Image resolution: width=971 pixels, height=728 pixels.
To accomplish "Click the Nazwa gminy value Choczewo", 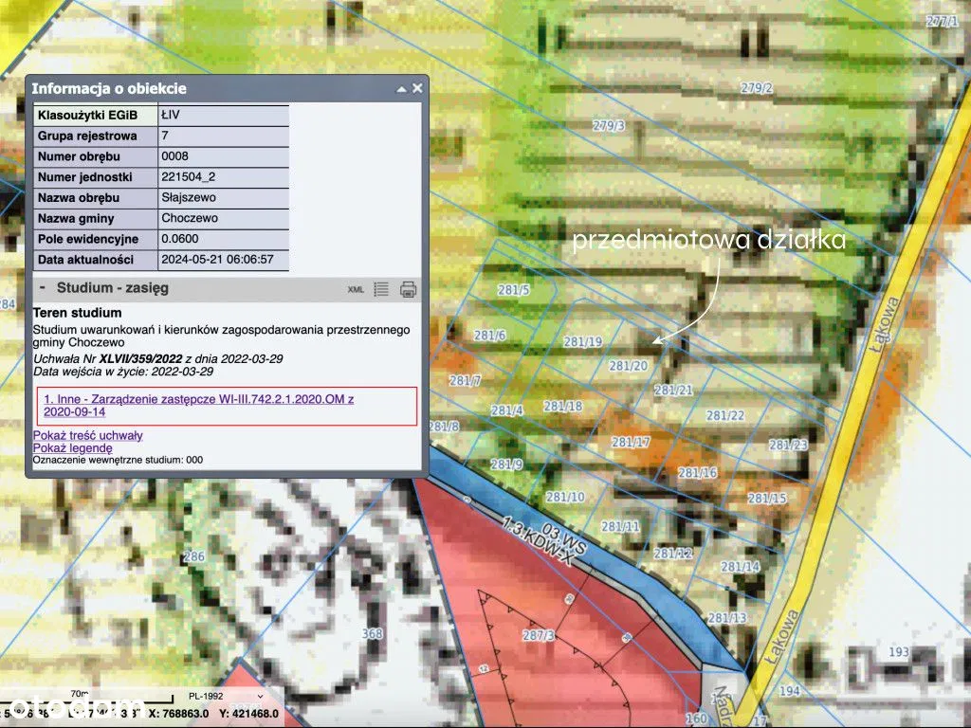I will [x=190, y=218].
